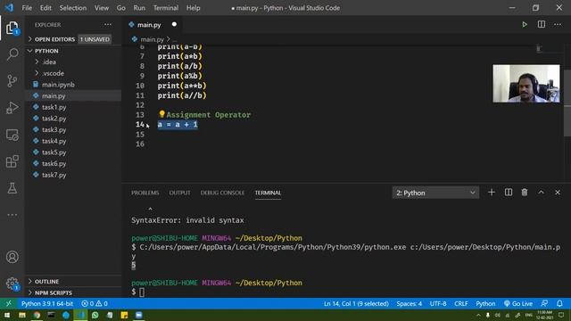Open Windows Start button
The image size is (571, 321).
pyautogui.click(x=7, y=315)
